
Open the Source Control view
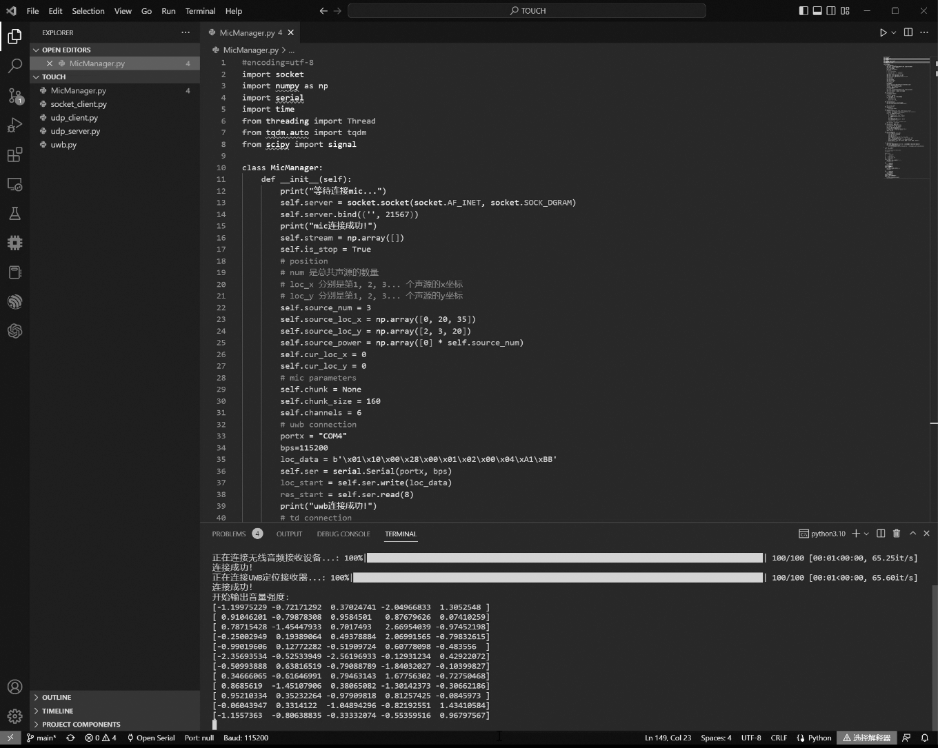[x=14, y=96]
